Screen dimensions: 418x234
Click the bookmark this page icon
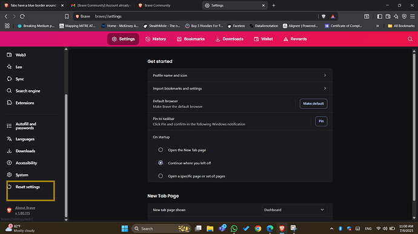tap(67, 16)
